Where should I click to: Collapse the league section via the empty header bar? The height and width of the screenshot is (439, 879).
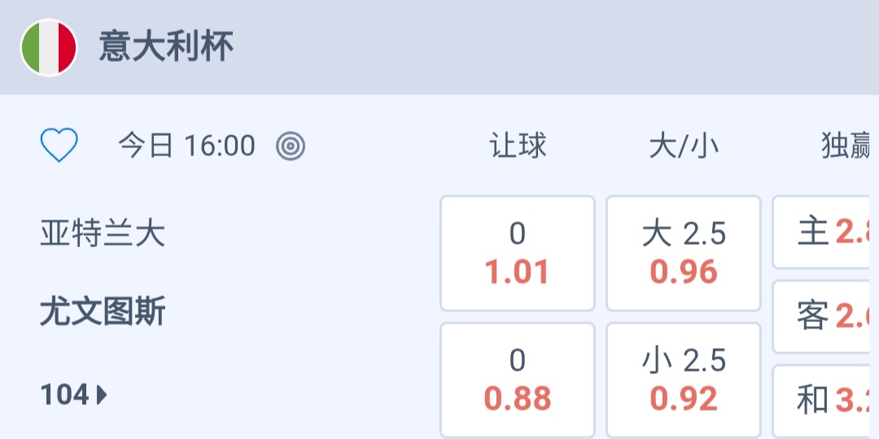tap(553, 47)
